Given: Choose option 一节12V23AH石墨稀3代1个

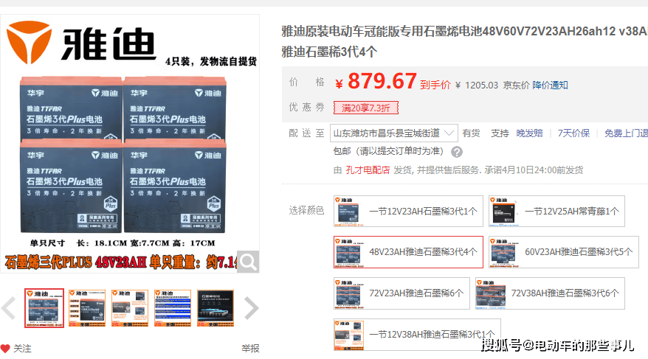Looking at the screenshot, I should click(x=408, y=212).
